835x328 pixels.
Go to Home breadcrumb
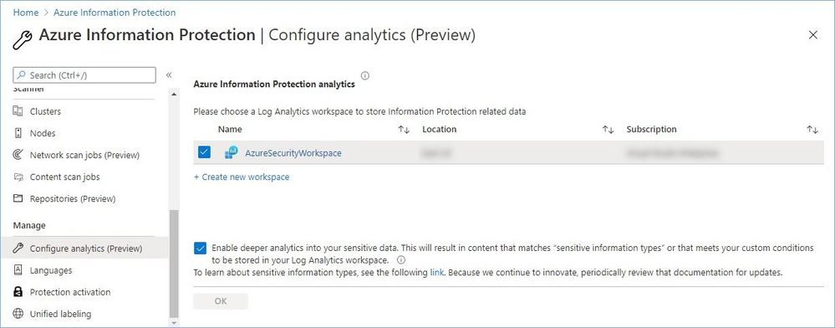[x=25, y=13]
